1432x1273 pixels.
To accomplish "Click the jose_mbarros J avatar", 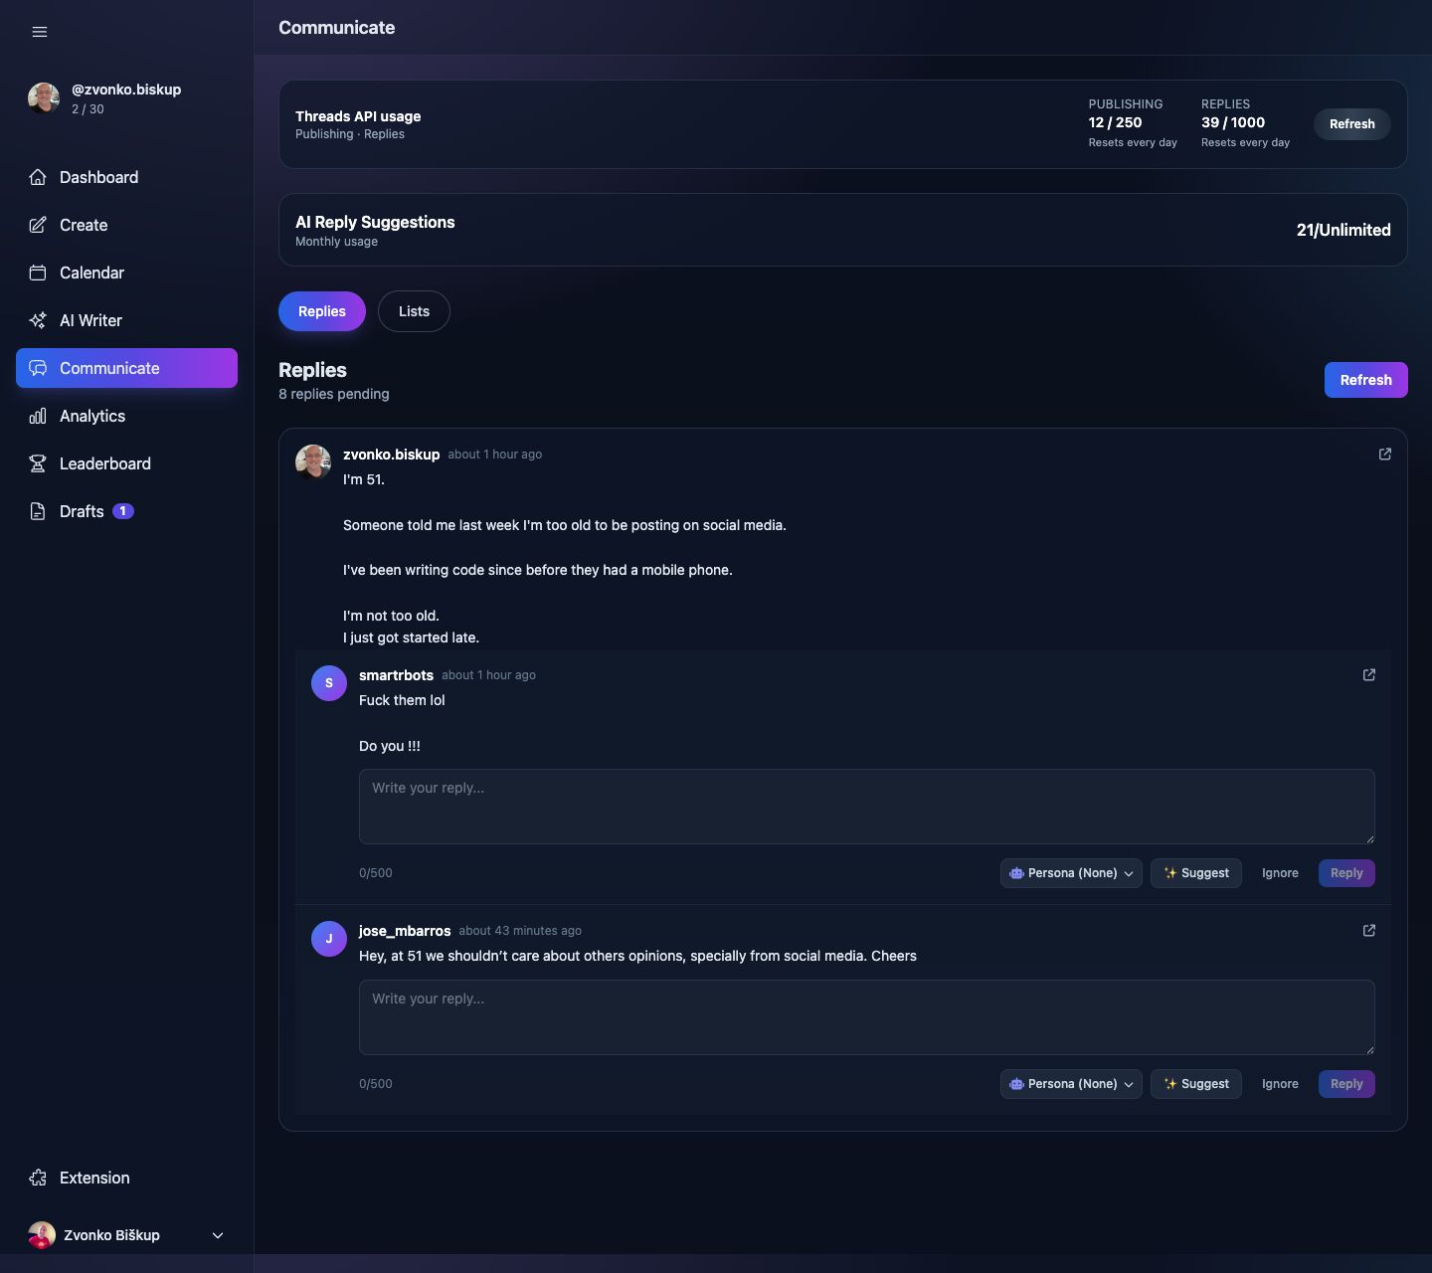I will (329, 939).
